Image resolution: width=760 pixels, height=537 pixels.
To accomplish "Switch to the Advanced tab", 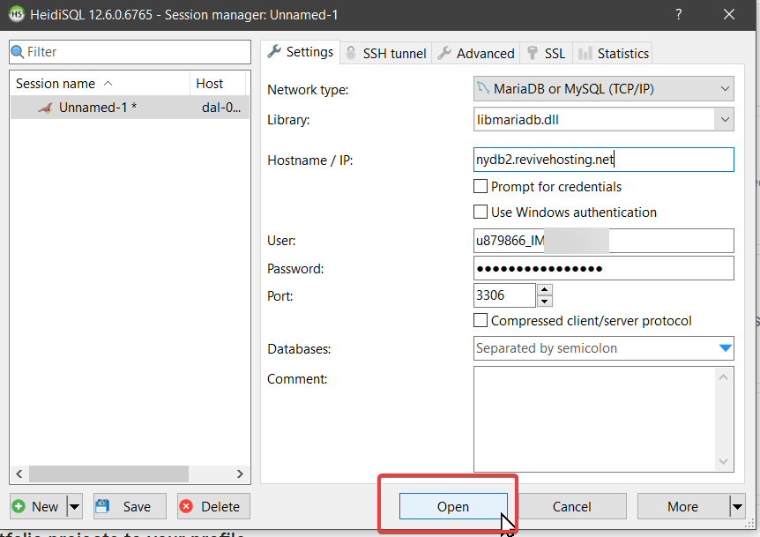I will [475, 52].
